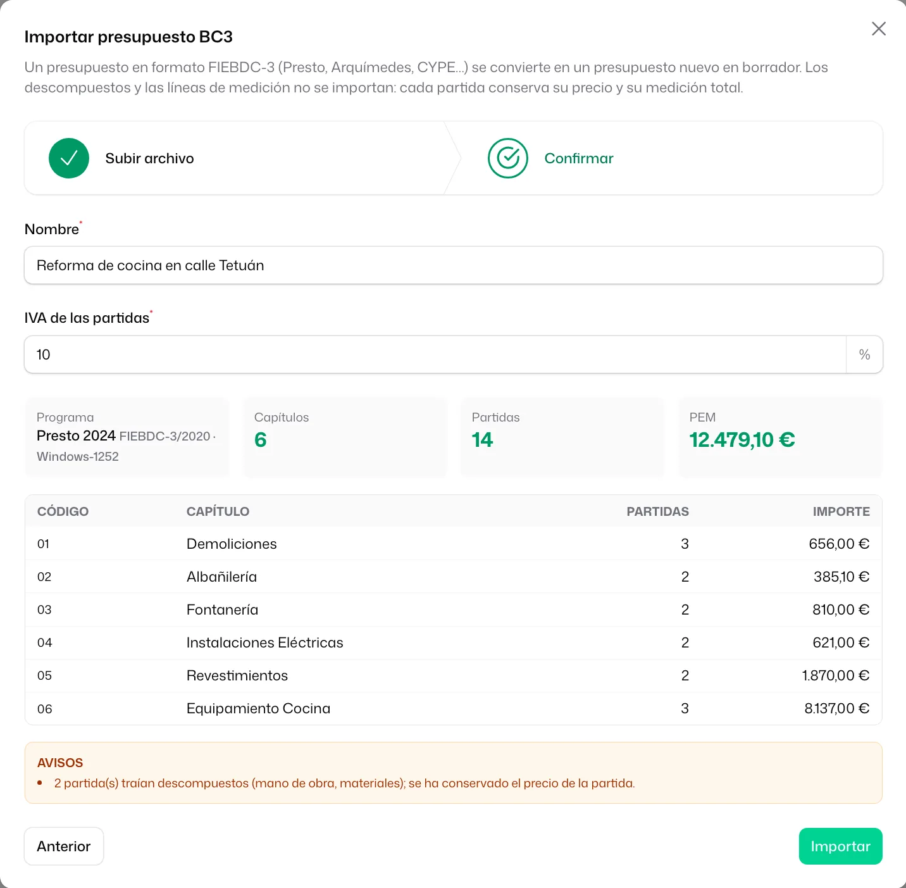The width and height of the screenshot is (906, 888).
Task: Click the green checkmark icon for Subir archivo
Action: (69, 158)
